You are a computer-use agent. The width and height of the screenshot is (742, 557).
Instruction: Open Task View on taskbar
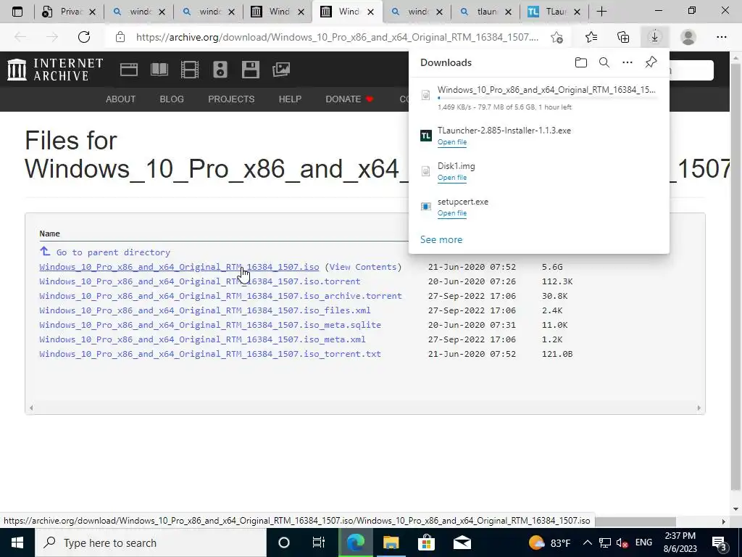[x=319, y=542]
